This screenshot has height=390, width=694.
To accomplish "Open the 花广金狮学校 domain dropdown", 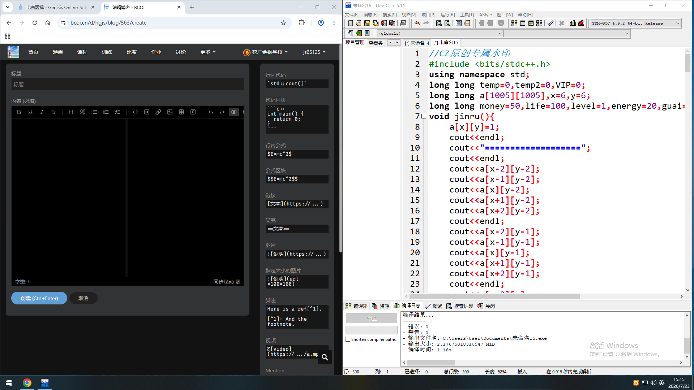I will point(266,52).
